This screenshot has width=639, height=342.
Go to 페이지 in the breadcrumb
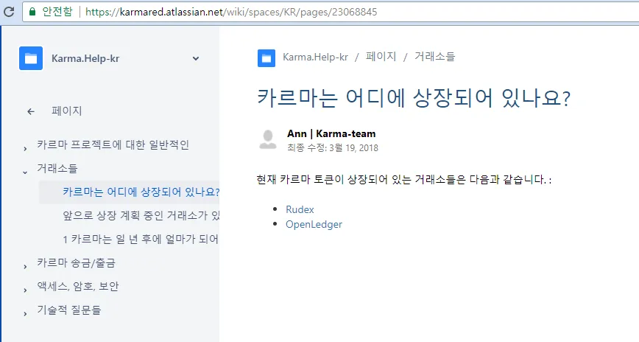tap(381, 57)
